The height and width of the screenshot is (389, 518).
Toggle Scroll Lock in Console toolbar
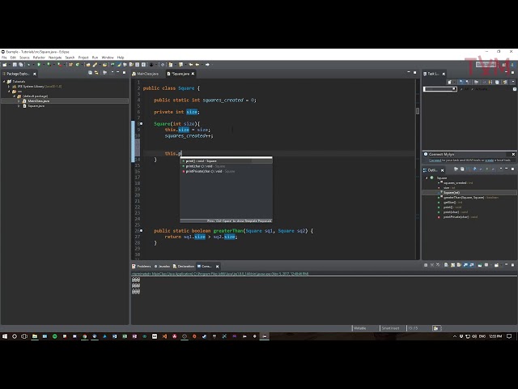[452, 265]
